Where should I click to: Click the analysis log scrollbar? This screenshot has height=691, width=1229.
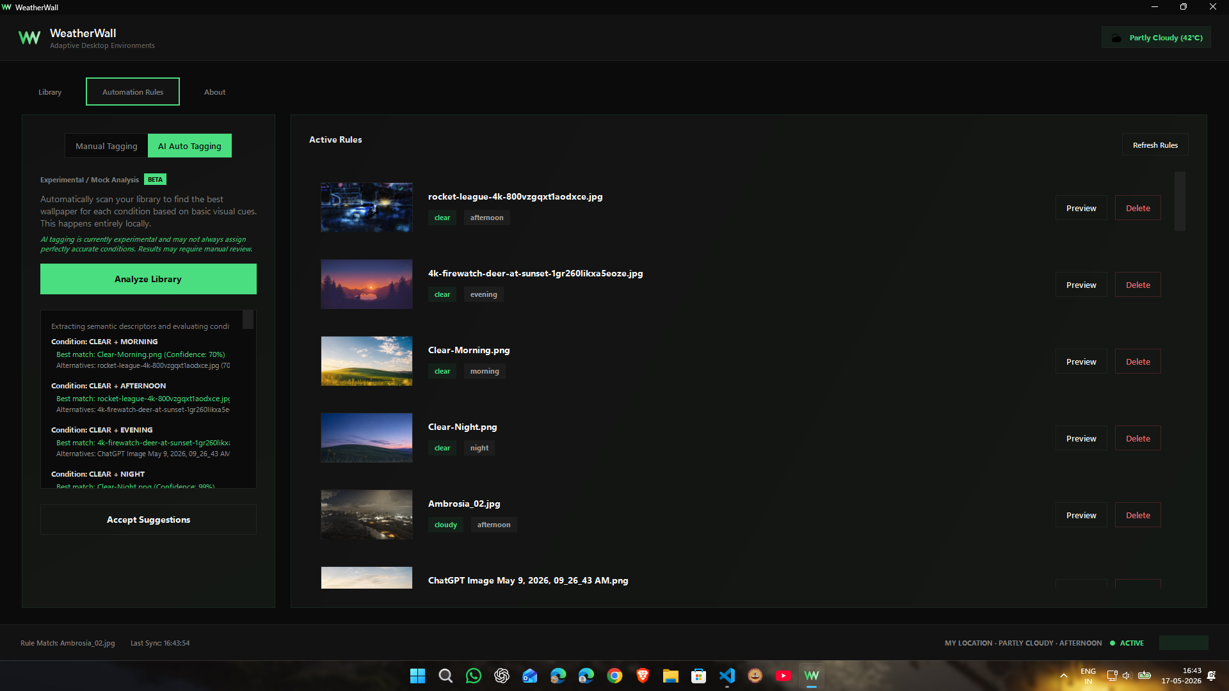pos(248,319)
